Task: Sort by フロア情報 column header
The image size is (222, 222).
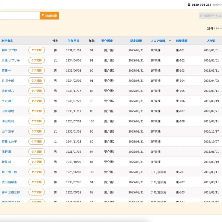Action: (158, 41)
